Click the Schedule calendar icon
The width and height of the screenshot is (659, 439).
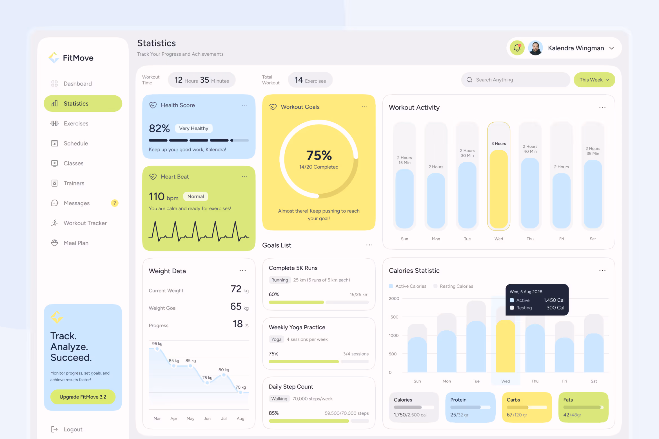[x=54, y=144]
